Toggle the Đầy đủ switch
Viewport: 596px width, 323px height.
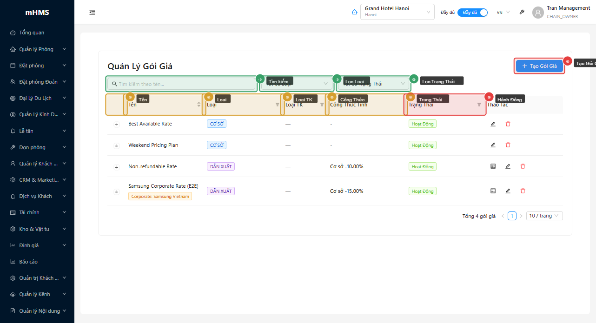[472, 13]
